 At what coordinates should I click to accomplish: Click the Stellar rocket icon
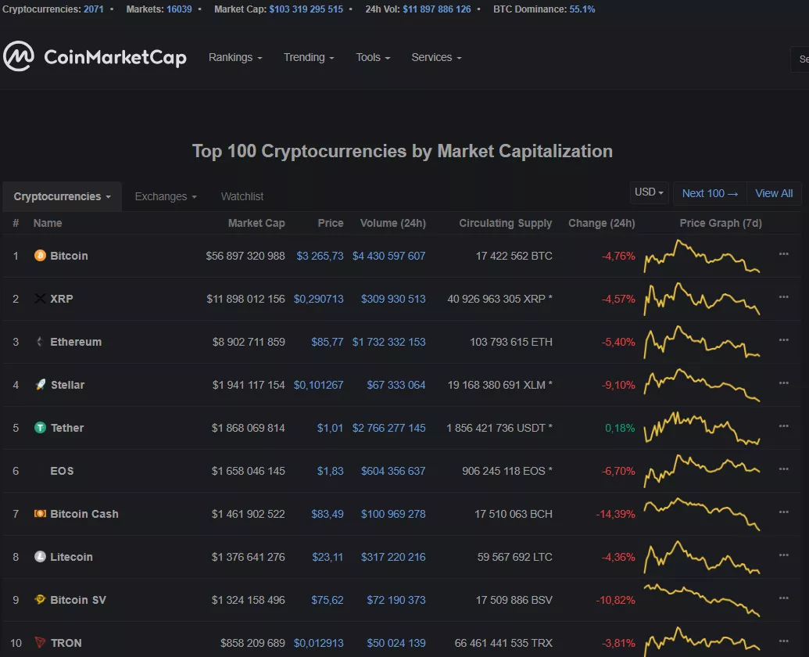click(41, 385)
